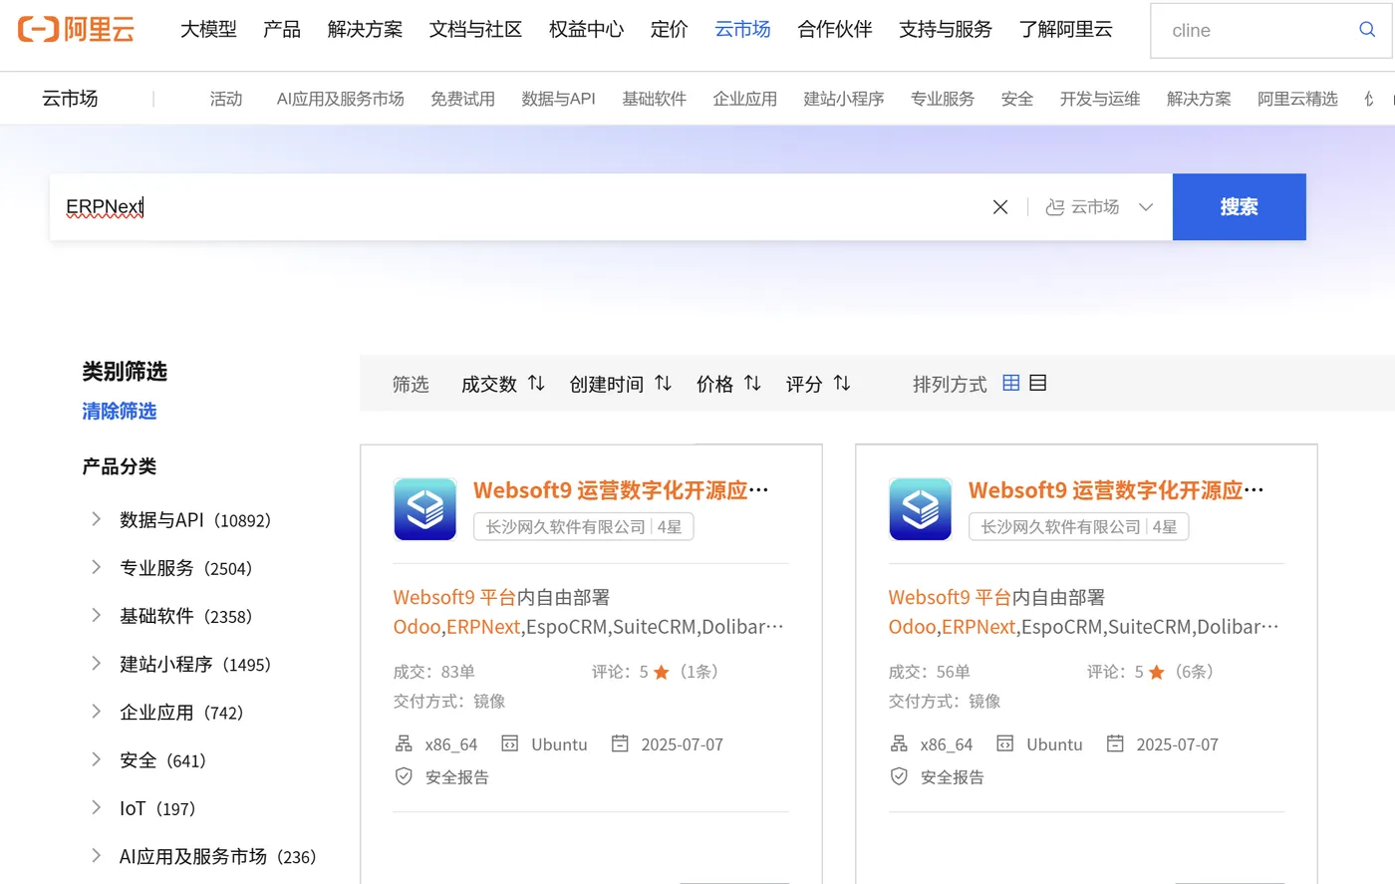Go to 基础软件 in marketplace nav

pos(655,99)
